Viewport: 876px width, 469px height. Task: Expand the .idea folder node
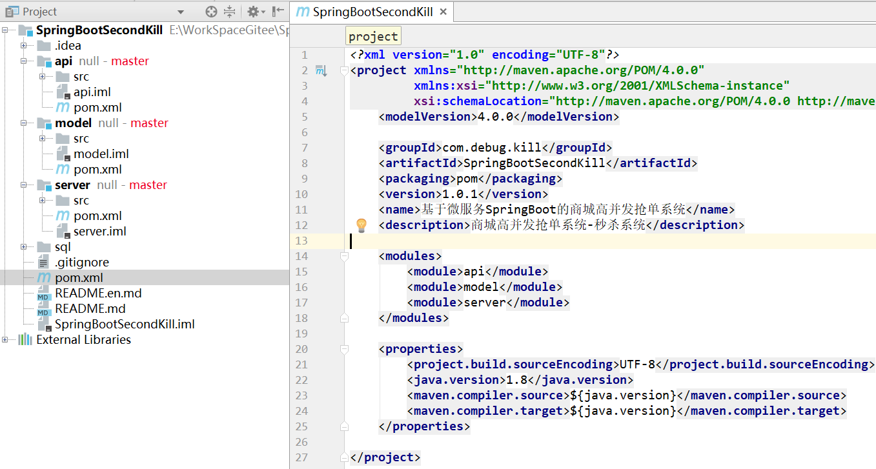(24, 45)
